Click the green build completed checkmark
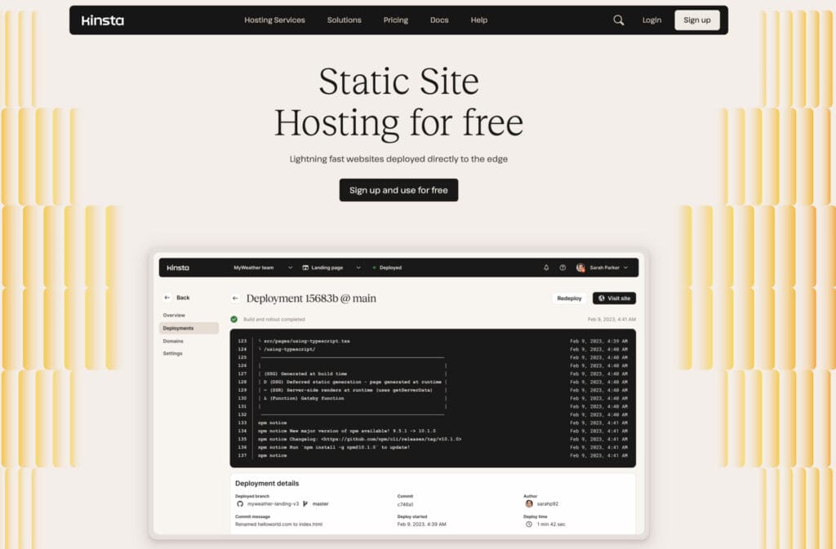Screen dimensions: 836x549 tap(234, 319)
